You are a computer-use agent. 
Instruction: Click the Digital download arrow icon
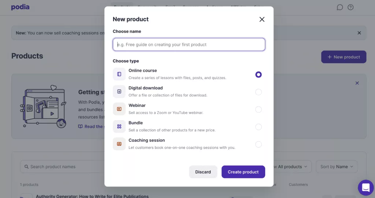119,91
